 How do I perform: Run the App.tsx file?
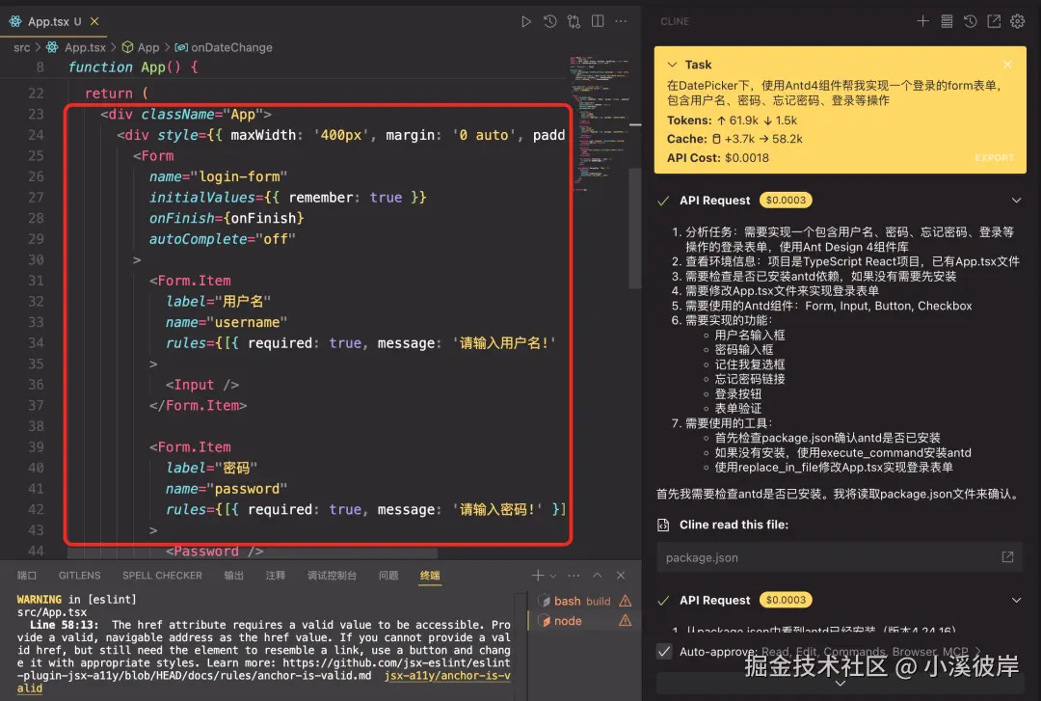tap(526, 20)
